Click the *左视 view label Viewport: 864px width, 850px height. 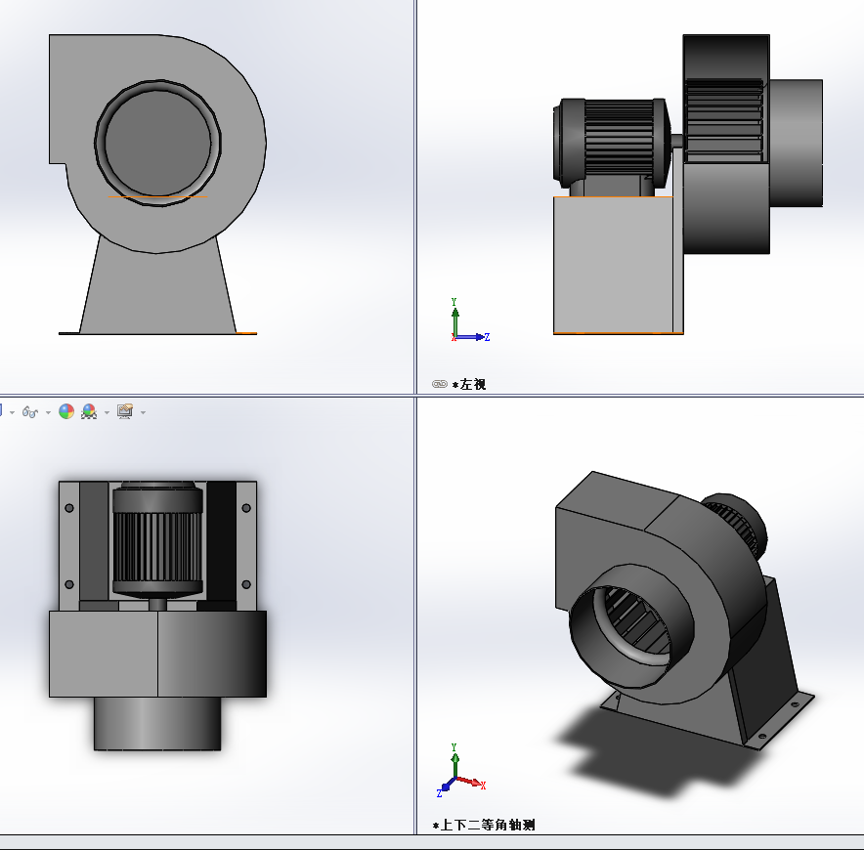pos(469,385)
